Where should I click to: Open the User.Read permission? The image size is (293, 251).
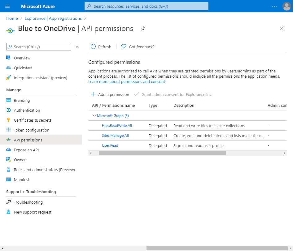click(110, 145)
